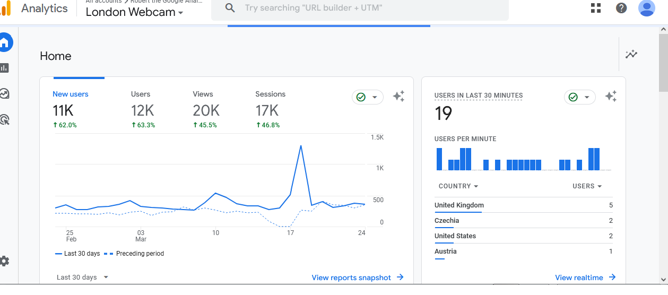
Task: Click the 19 realtime users value
Action: pyautogui.click(x=444, y=114)
